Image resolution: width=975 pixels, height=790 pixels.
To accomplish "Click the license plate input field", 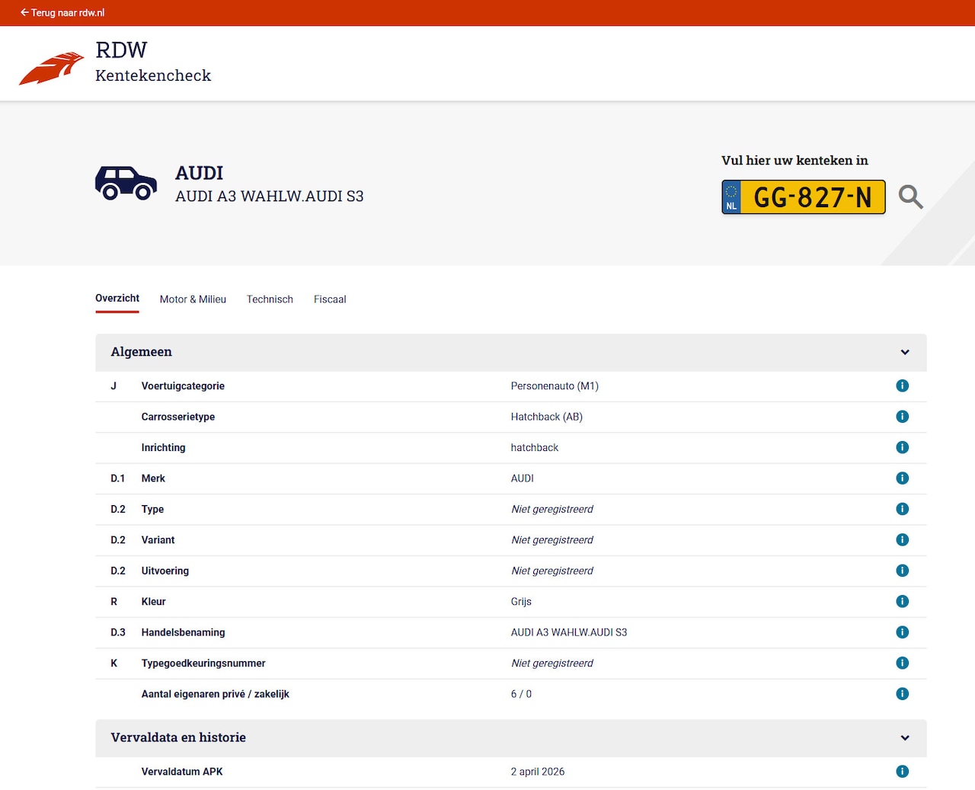I will [x=812, y=197].
